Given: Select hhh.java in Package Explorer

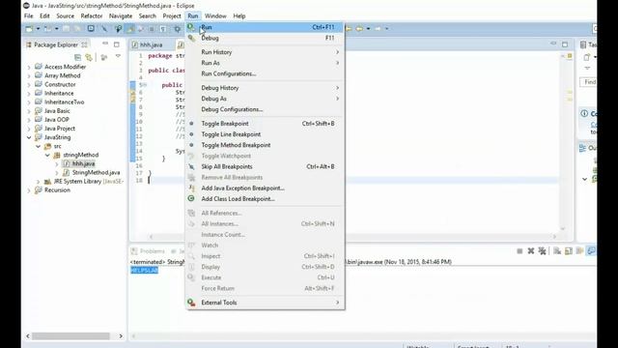Looking at the screenshot, I should 83,163.
